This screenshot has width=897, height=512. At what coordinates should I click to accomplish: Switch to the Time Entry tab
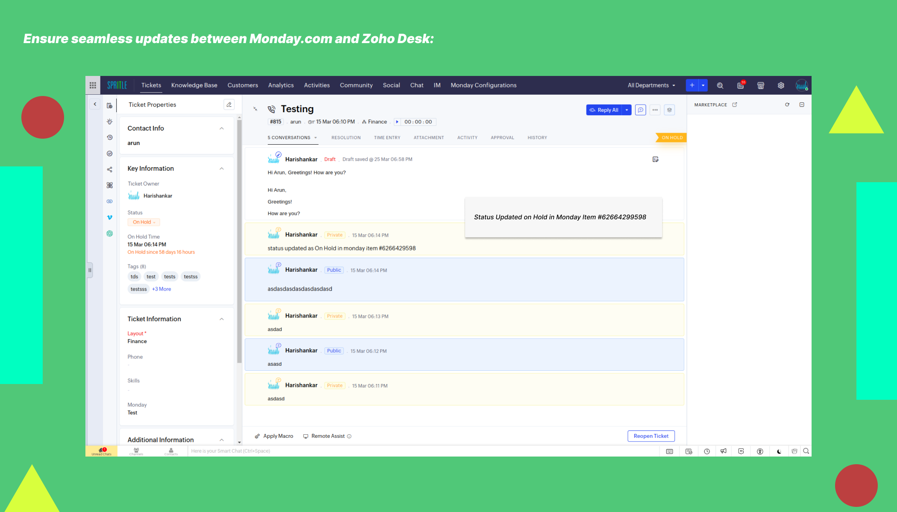click(387, 138)
